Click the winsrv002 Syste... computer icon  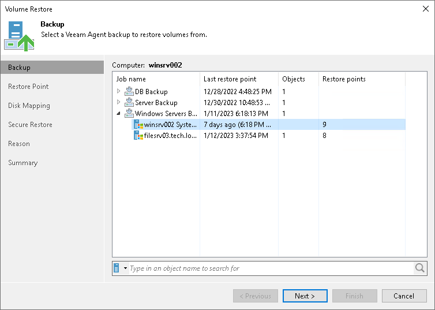click(x=138, y=124)
